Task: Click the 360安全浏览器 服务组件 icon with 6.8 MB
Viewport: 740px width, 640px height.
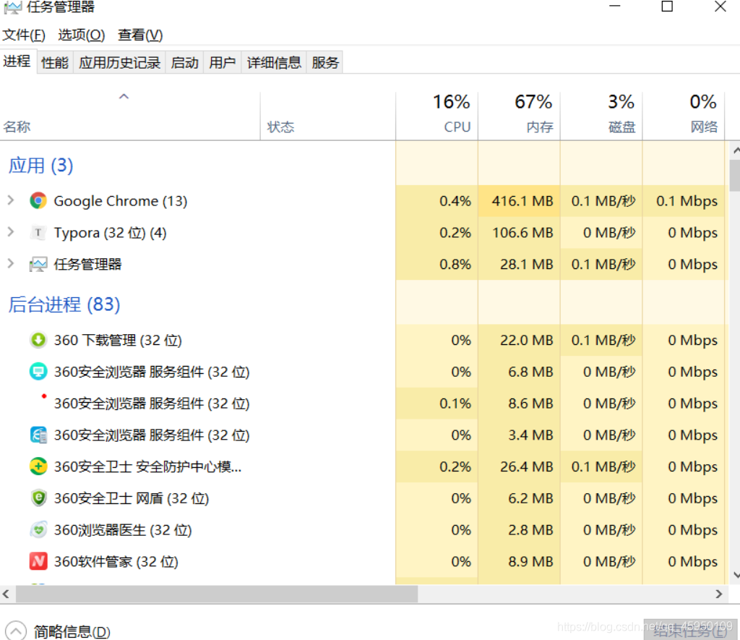Action: [x=38, y=372]
